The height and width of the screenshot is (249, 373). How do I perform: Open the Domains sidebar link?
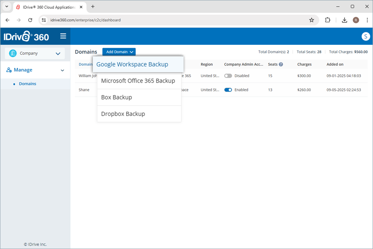(27, 83)
